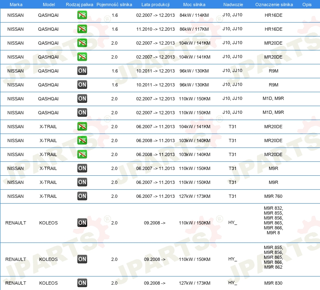
Task: Click QASHQAI in the 86kW / 117KM row
Action: [x=48, y=29]
